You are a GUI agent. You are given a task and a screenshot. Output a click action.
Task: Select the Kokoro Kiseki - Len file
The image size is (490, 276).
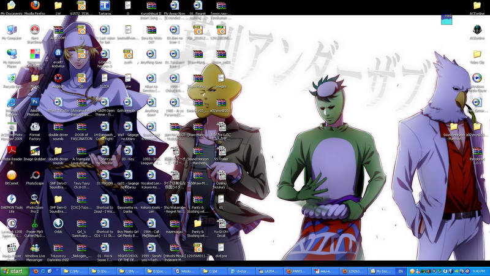pyautogui.click(x=151, y=204)
